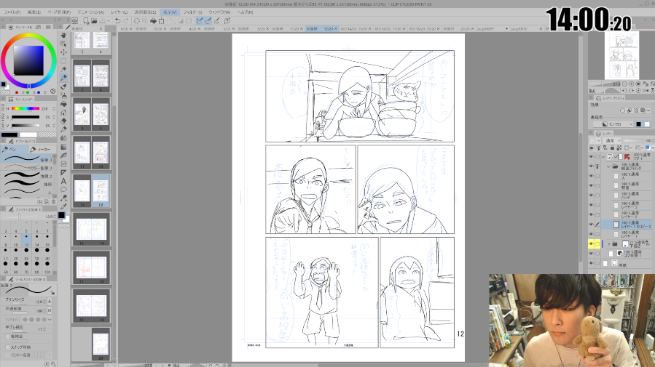Select the Eraser tool
Image resolution: width=655 pixels, height=367 pixels.
(x=63, y=121)
